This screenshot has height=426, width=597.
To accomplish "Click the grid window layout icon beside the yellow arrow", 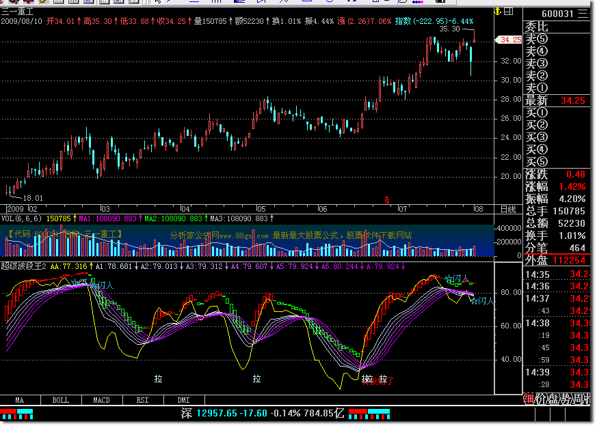I will click(x=508, y=12).
